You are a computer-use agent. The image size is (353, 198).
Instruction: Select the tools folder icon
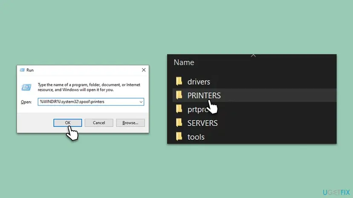click(179, 137)
